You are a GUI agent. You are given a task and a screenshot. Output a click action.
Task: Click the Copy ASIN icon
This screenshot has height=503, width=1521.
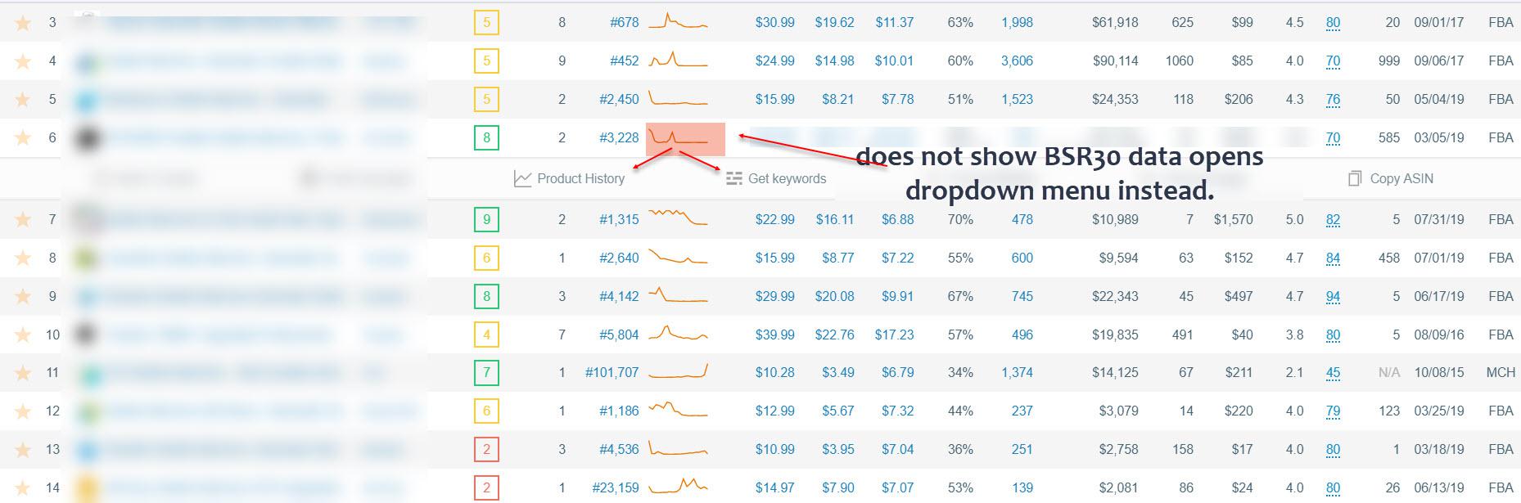coord(1355,178)
